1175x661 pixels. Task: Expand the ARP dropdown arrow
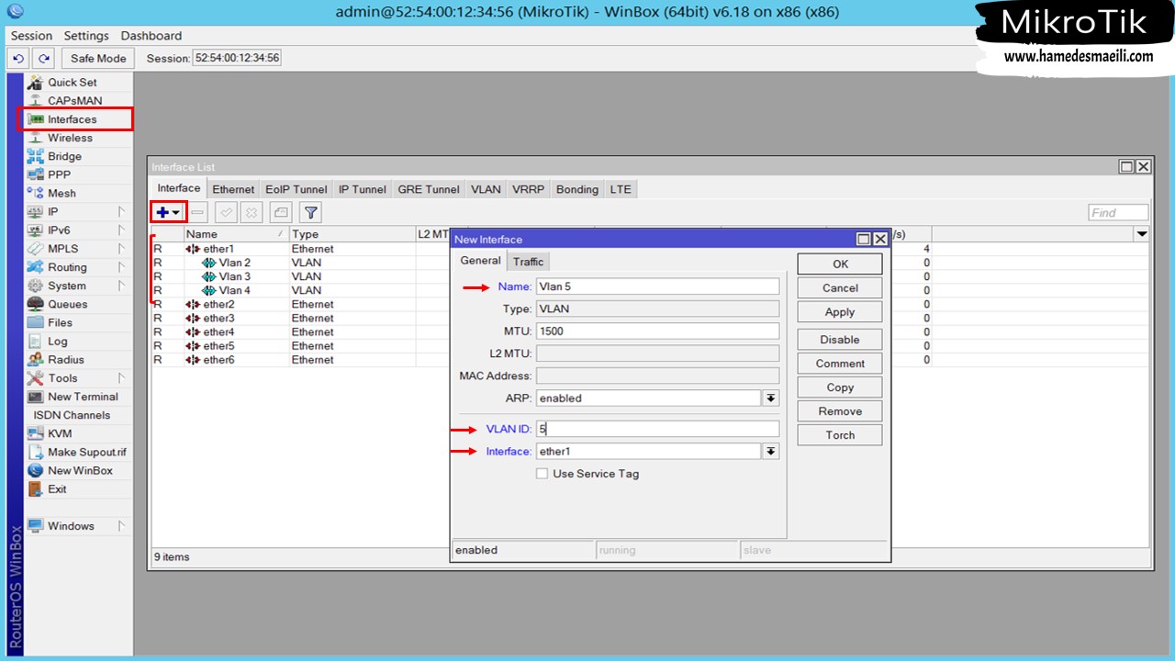click(771, 398)
